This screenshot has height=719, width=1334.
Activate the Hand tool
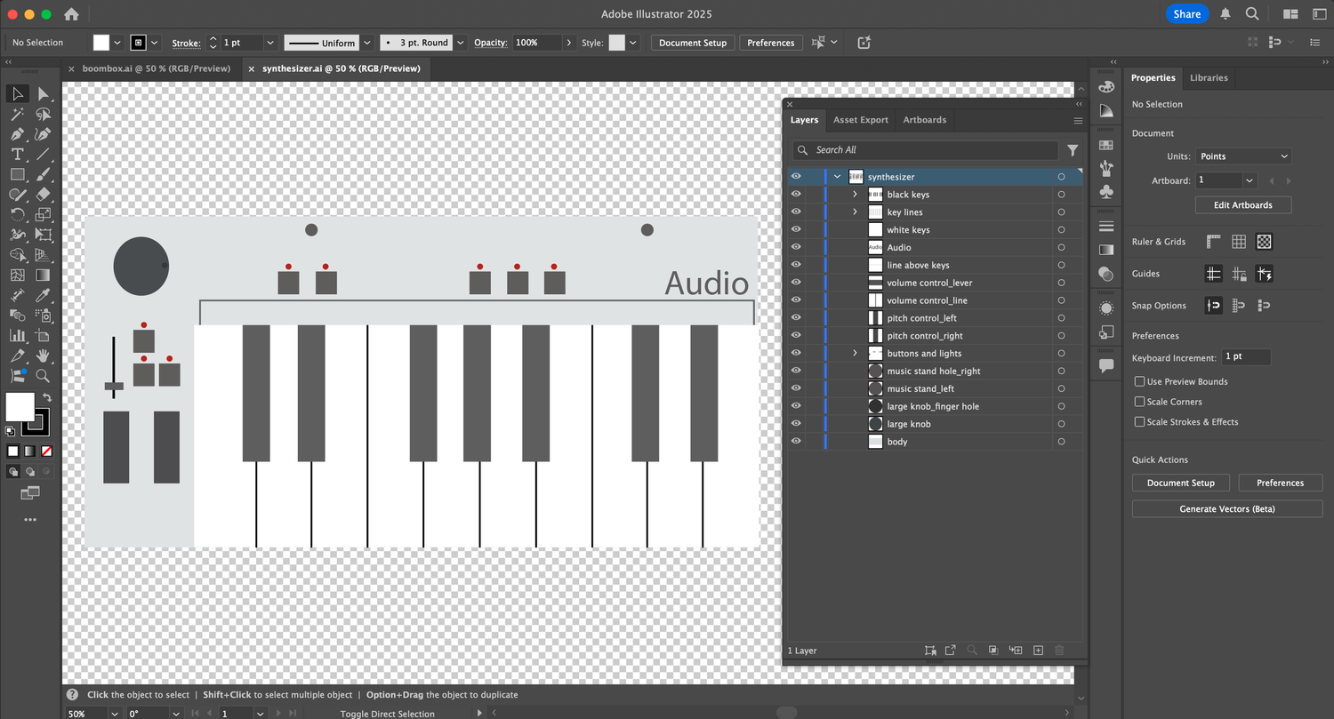[x=43, y=356]
